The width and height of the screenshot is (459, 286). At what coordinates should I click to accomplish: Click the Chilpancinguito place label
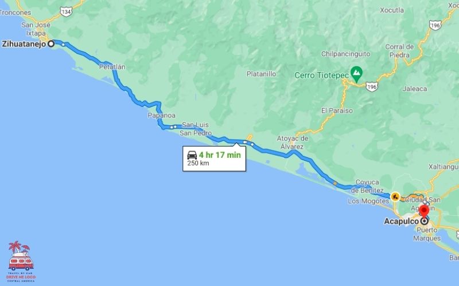coord(346,54)
